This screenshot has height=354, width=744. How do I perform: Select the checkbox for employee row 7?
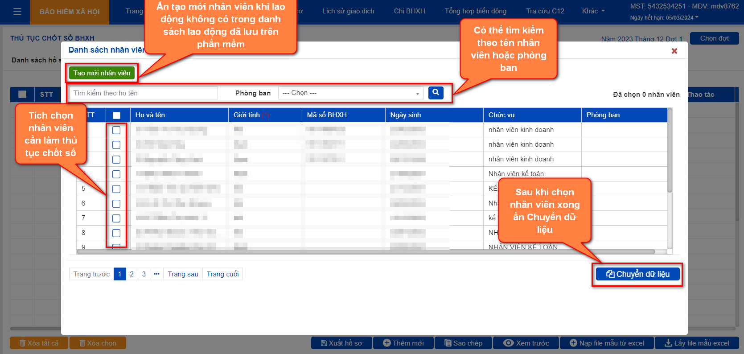click(x=116, y=218)
